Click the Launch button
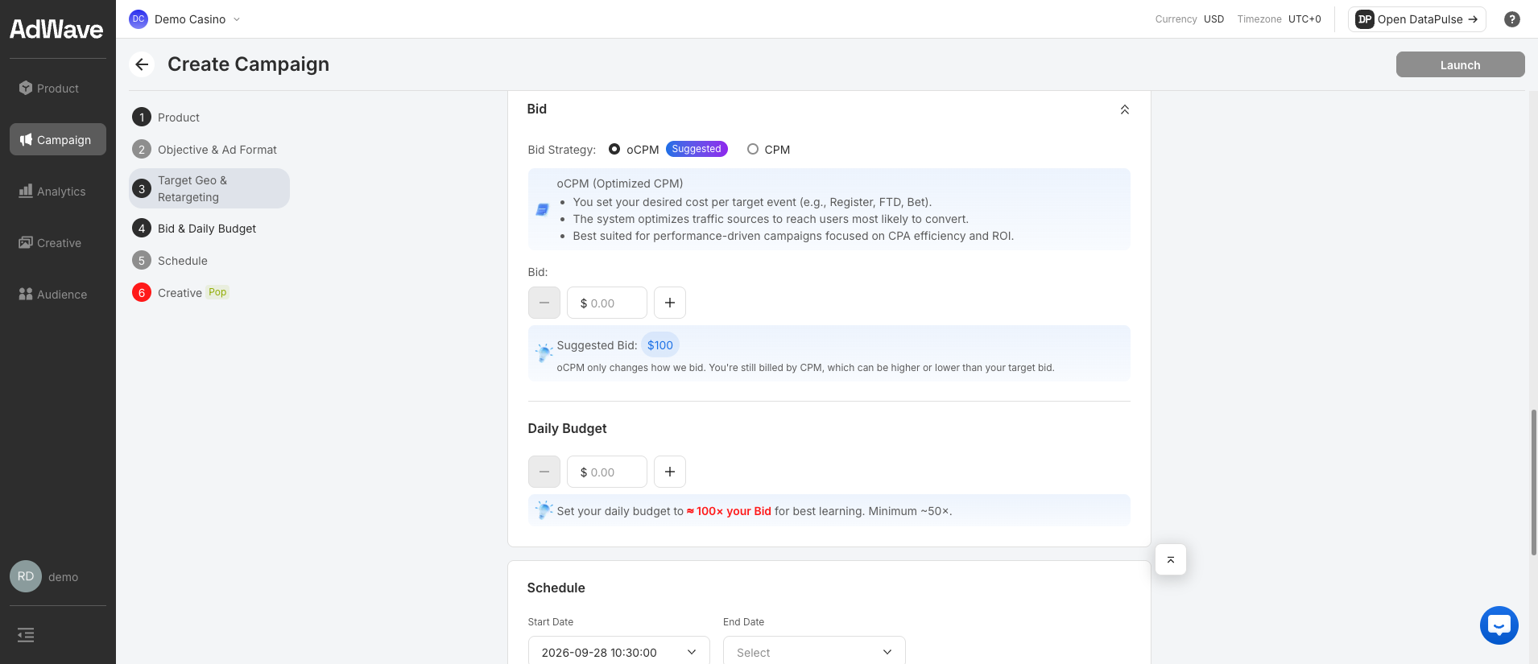Image resolution: width=1538 pixels, height=664 pixels. pos(1460,64)
